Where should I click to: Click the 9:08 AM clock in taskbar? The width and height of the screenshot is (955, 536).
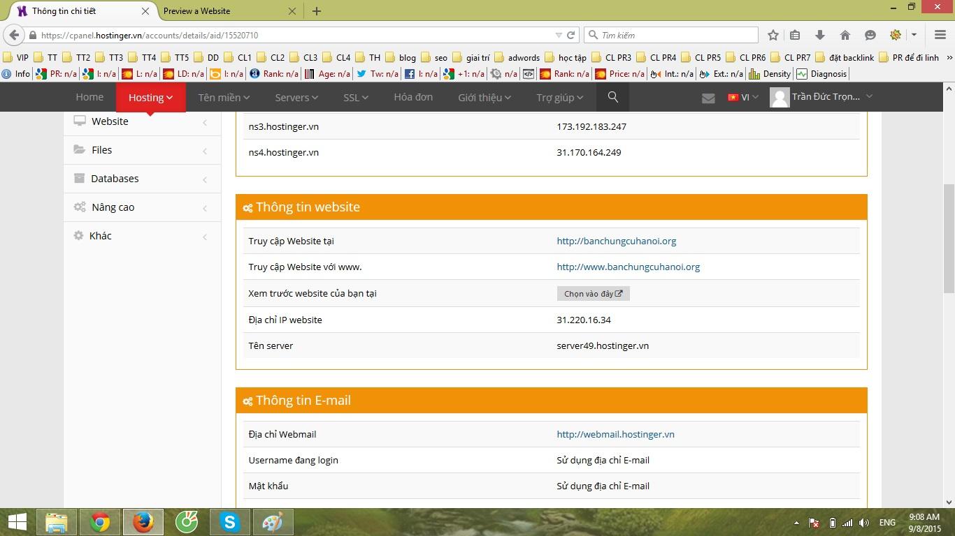pos(924,517)
